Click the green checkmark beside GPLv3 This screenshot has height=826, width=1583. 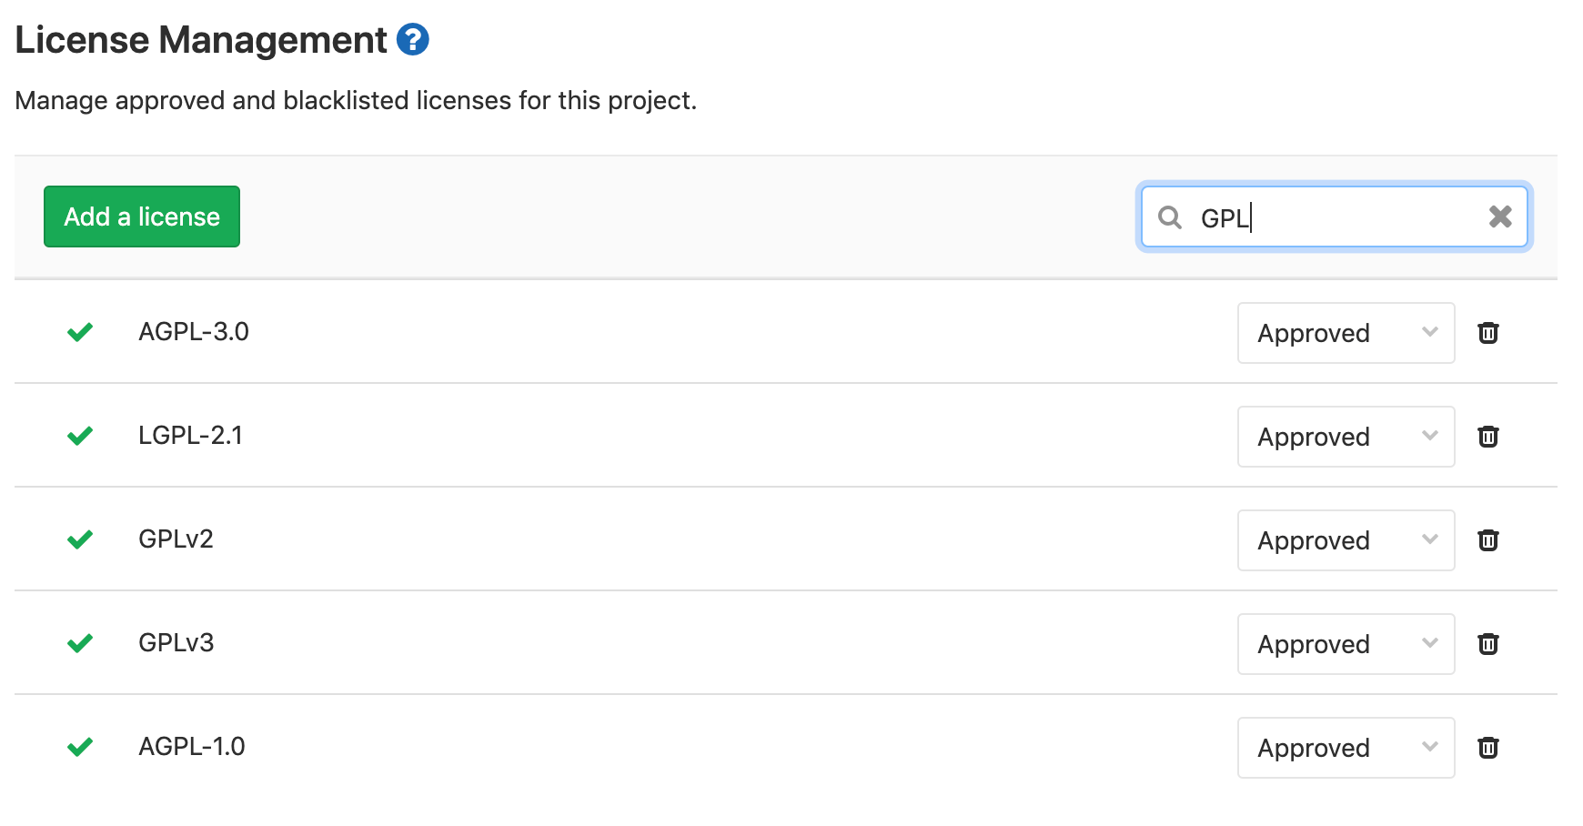click(80, 643)
